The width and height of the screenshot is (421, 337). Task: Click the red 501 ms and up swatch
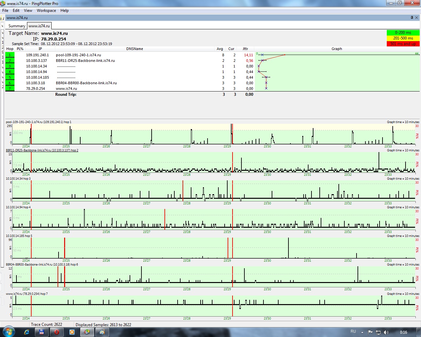403,44
